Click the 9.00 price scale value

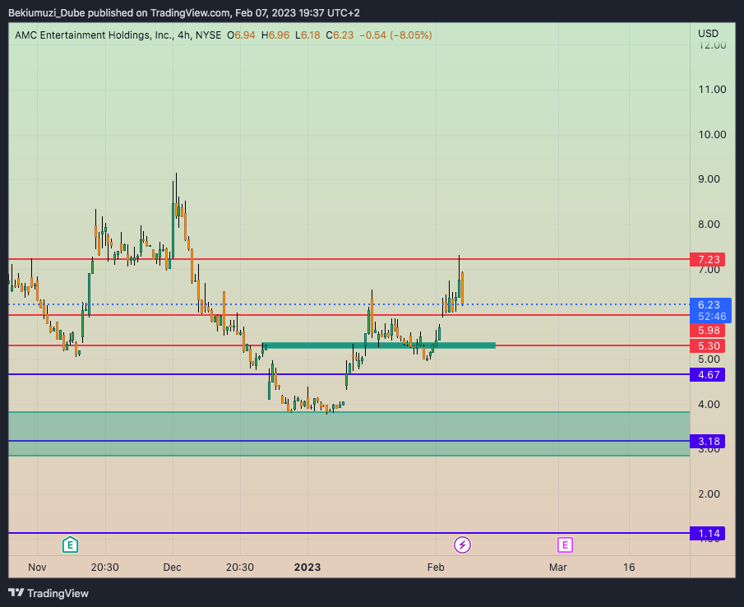click(709, 179)
